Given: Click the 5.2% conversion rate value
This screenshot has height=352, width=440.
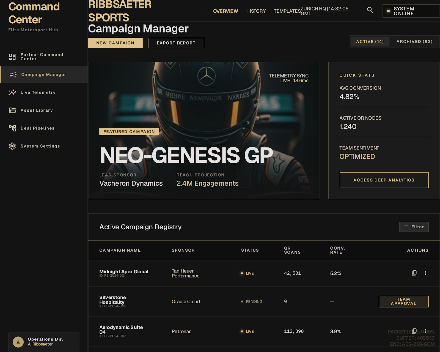Looking at the screenshot, I should click(x=335, y=273).
